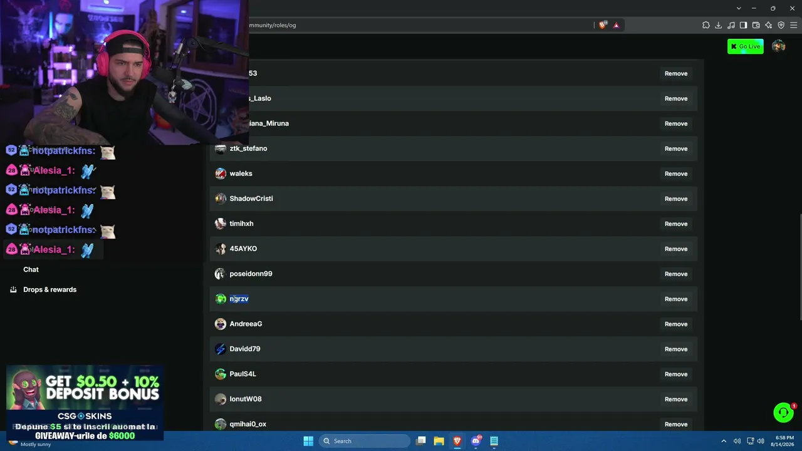
Task: Click the green ngrzv avatar
Action: [221, 299]
